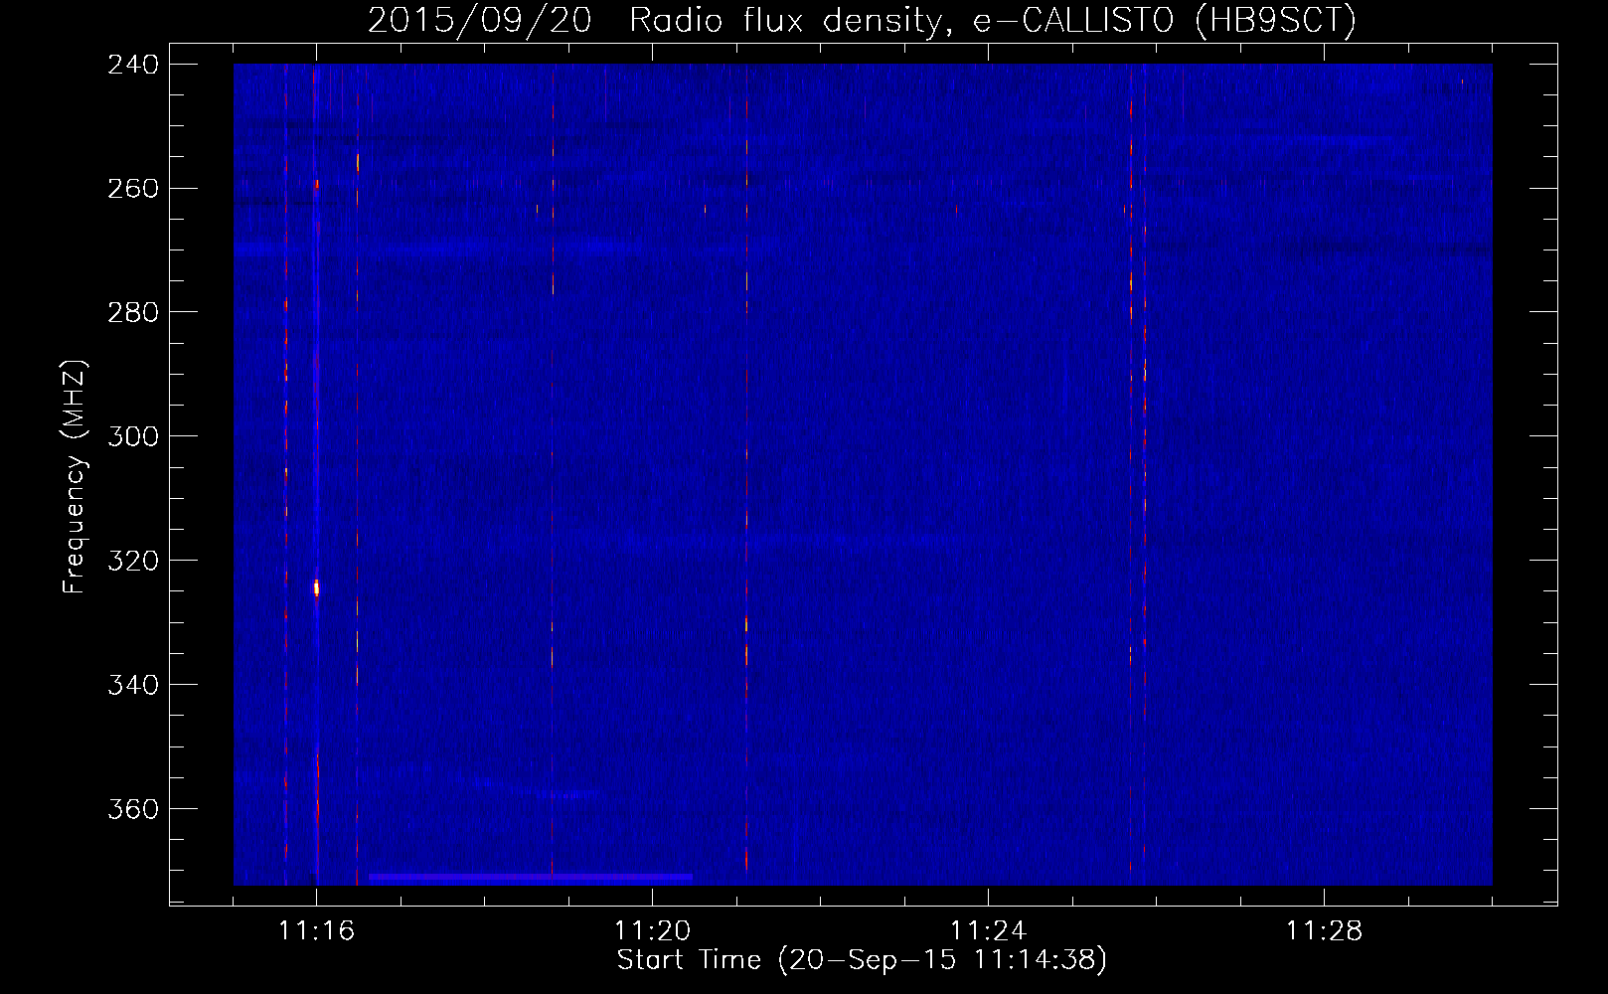Click the 340 frequency tick label
Screen dimensions: 1608x994
(133, 686)
